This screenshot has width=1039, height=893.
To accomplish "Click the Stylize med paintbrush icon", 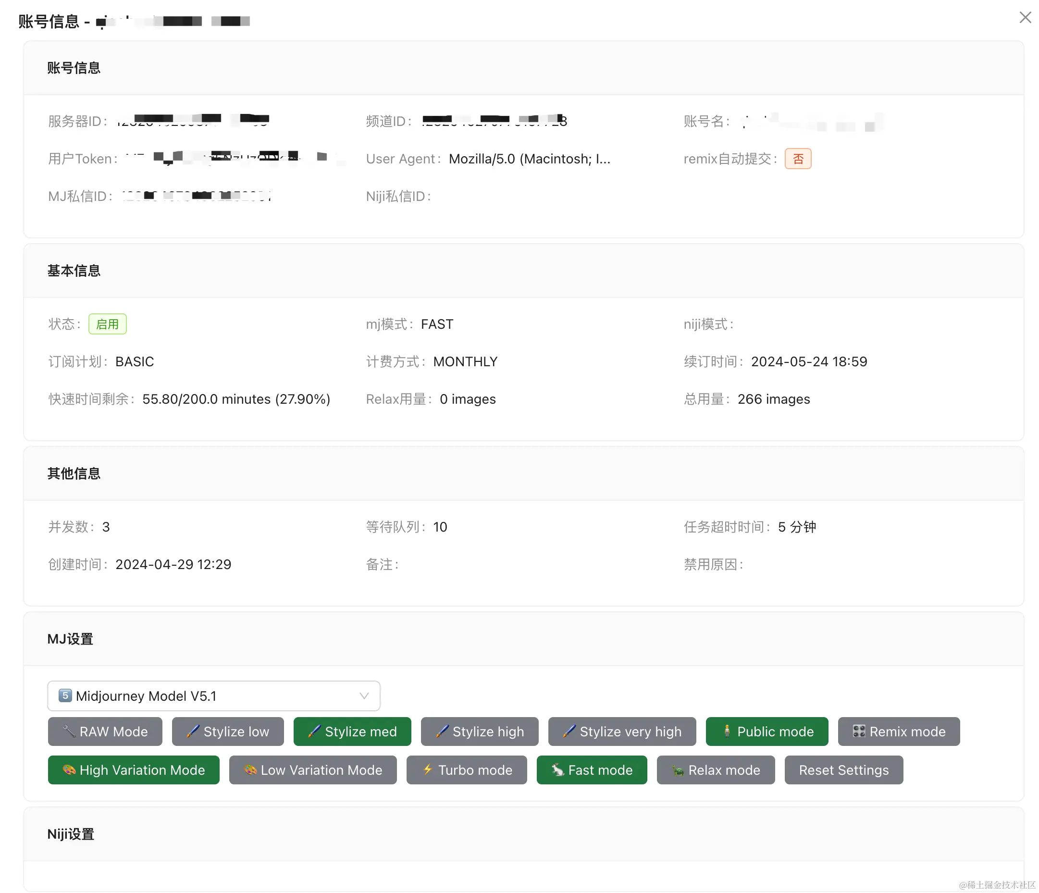I will point(314,732).
